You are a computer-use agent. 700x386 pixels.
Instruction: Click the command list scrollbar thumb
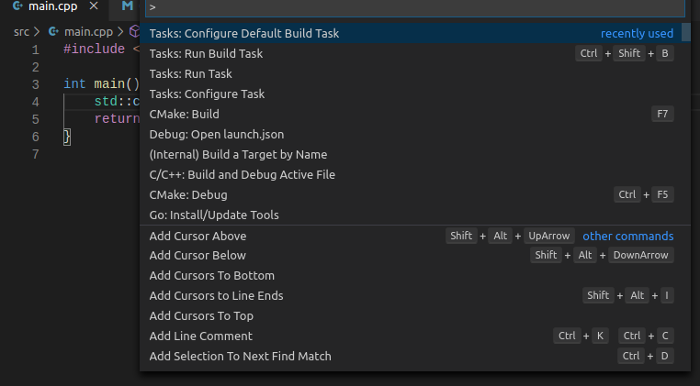pyautogui.click(x=685, y=33)
